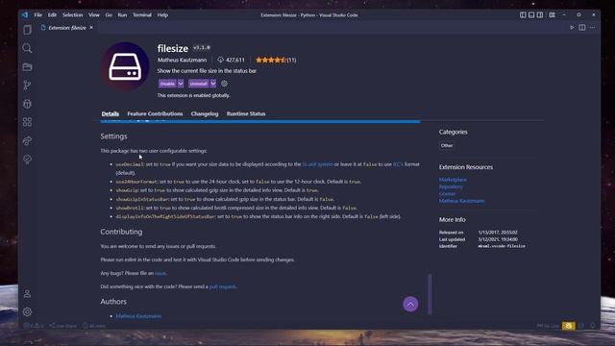
Task: Click the clock time item in status bar
Action: (x=94, y=326)
